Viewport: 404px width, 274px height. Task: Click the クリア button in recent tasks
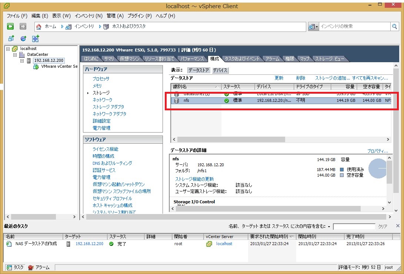click(x=383, y=227)
